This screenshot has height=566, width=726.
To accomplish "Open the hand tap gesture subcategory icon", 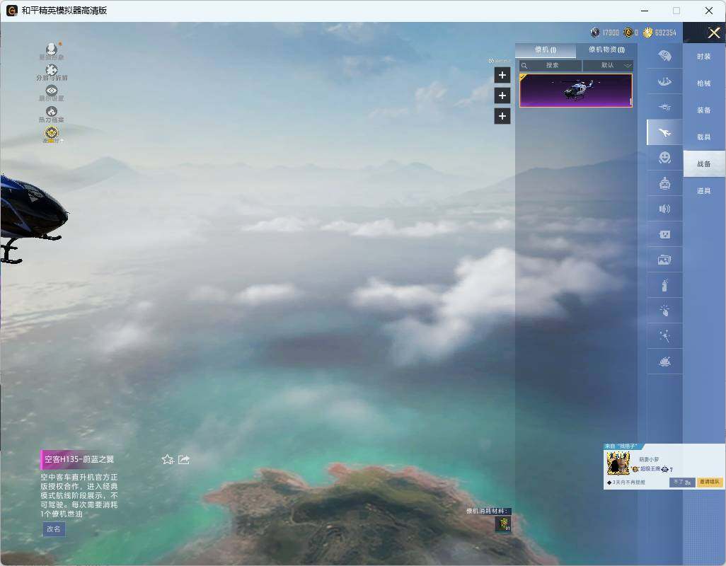I will click(664, 311).
